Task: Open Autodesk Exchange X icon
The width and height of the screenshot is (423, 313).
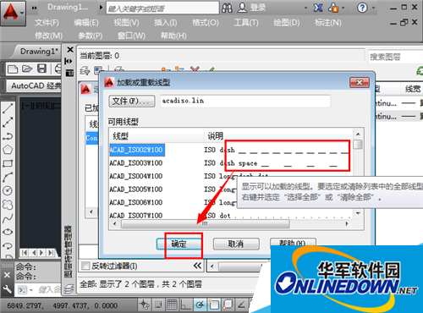Action: pyautogui.click(x=318, y=8)
